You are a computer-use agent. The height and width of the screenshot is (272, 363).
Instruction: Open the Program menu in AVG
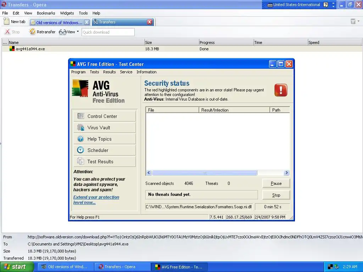pyautogui.click(x=78, y=72)
